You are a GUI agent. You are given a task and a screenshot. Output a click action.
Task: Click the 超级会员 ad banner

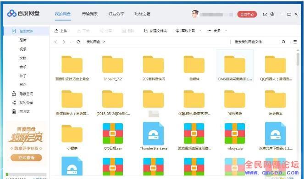[26, 144]
